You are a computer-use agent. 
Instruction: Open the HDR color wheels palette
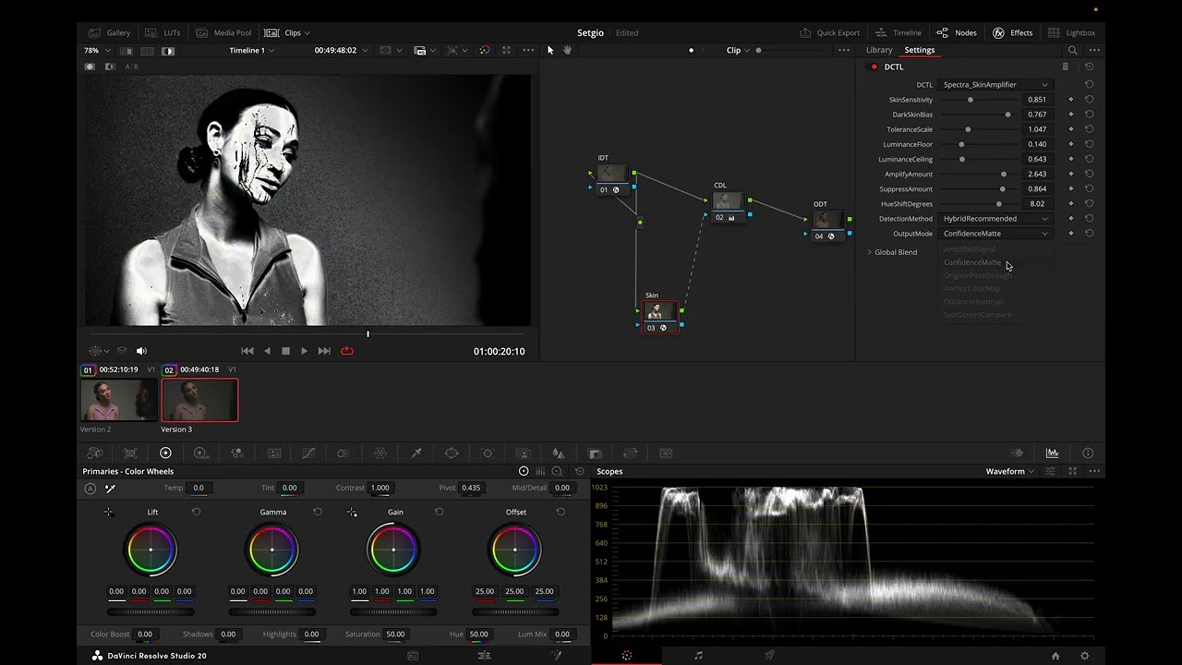tap(200, 453)
